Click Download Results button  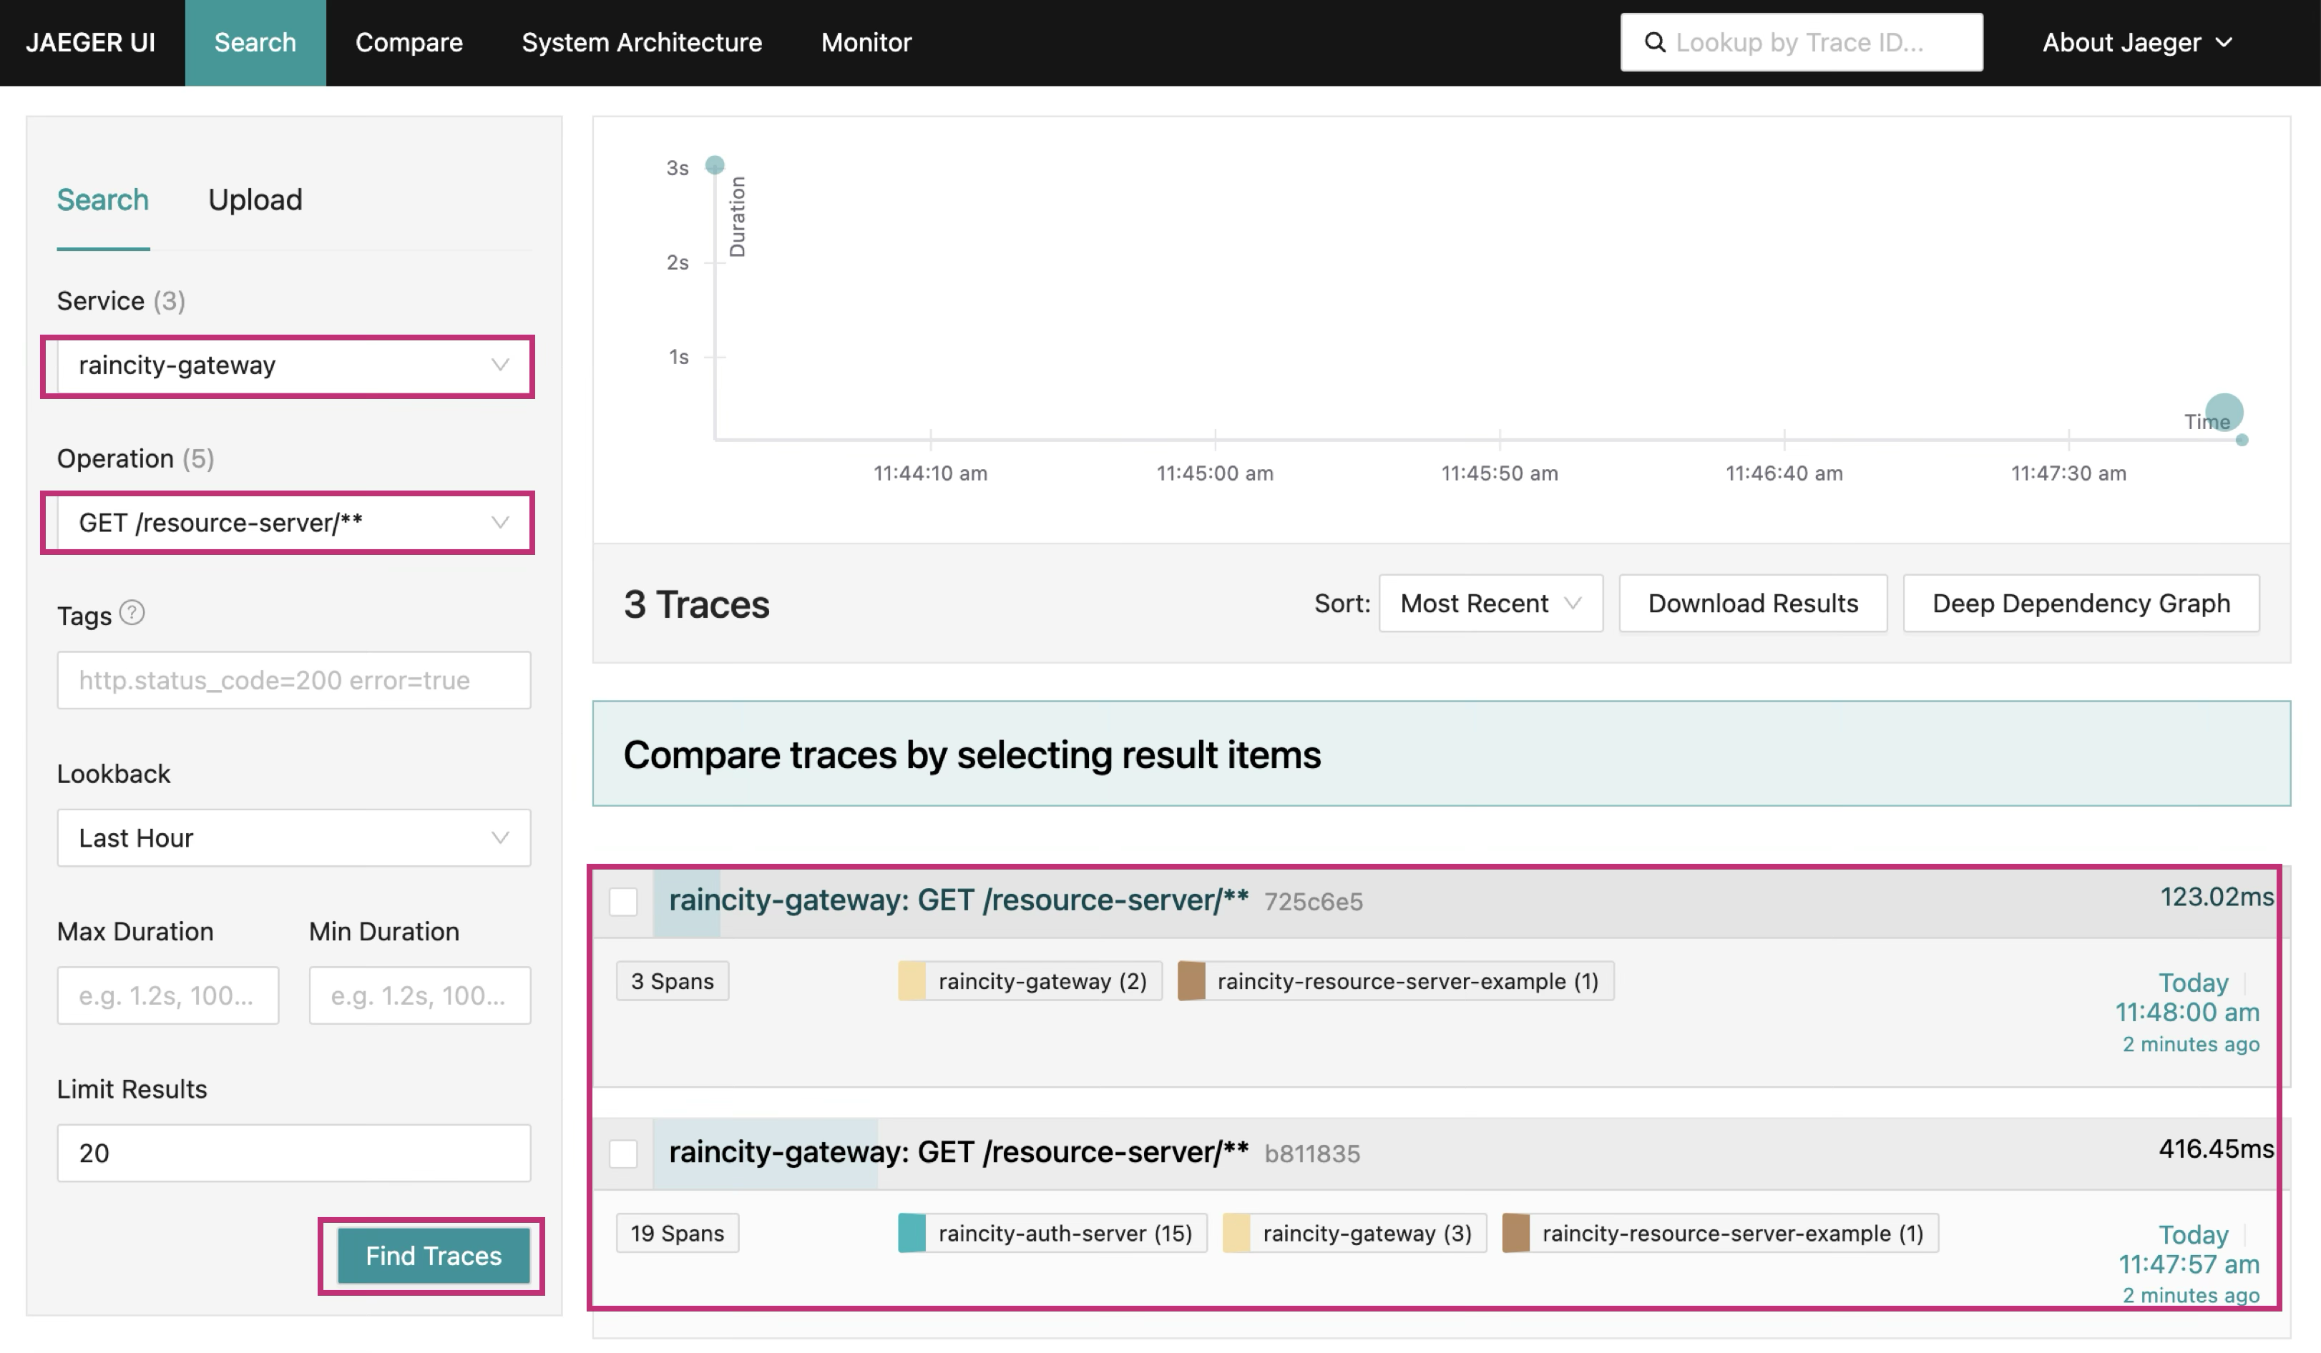click(1753, 603)
